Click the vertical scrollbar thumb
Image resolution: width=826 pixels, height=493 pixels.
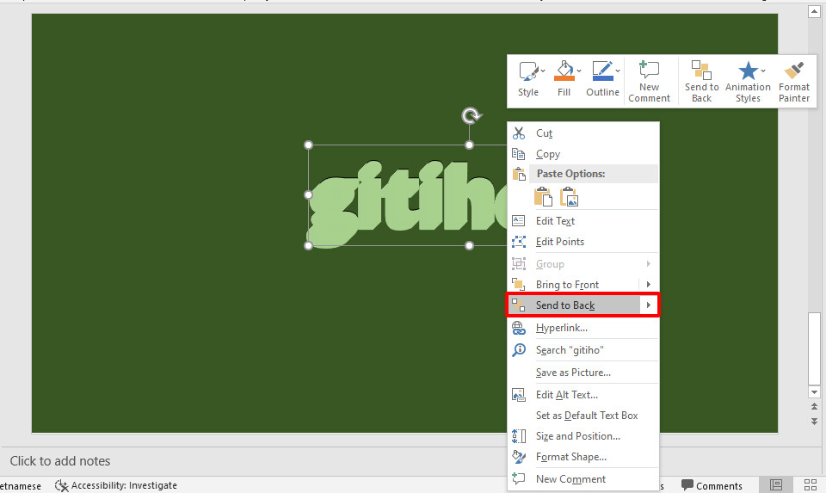pyautogui.click(x=814, y=348)
